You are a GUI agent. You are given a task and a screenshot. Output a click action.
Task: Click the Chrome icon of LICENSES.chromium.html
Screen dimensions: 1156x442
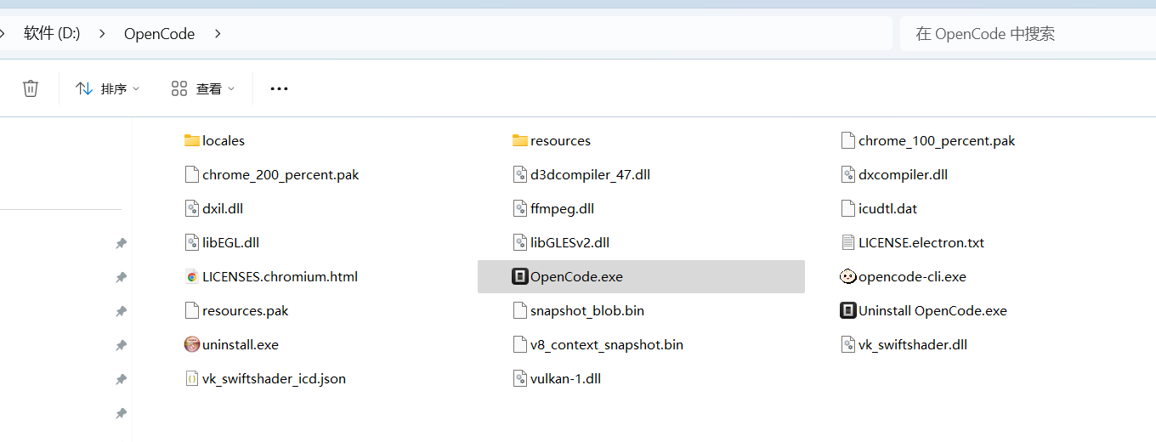tap(192, 276)
